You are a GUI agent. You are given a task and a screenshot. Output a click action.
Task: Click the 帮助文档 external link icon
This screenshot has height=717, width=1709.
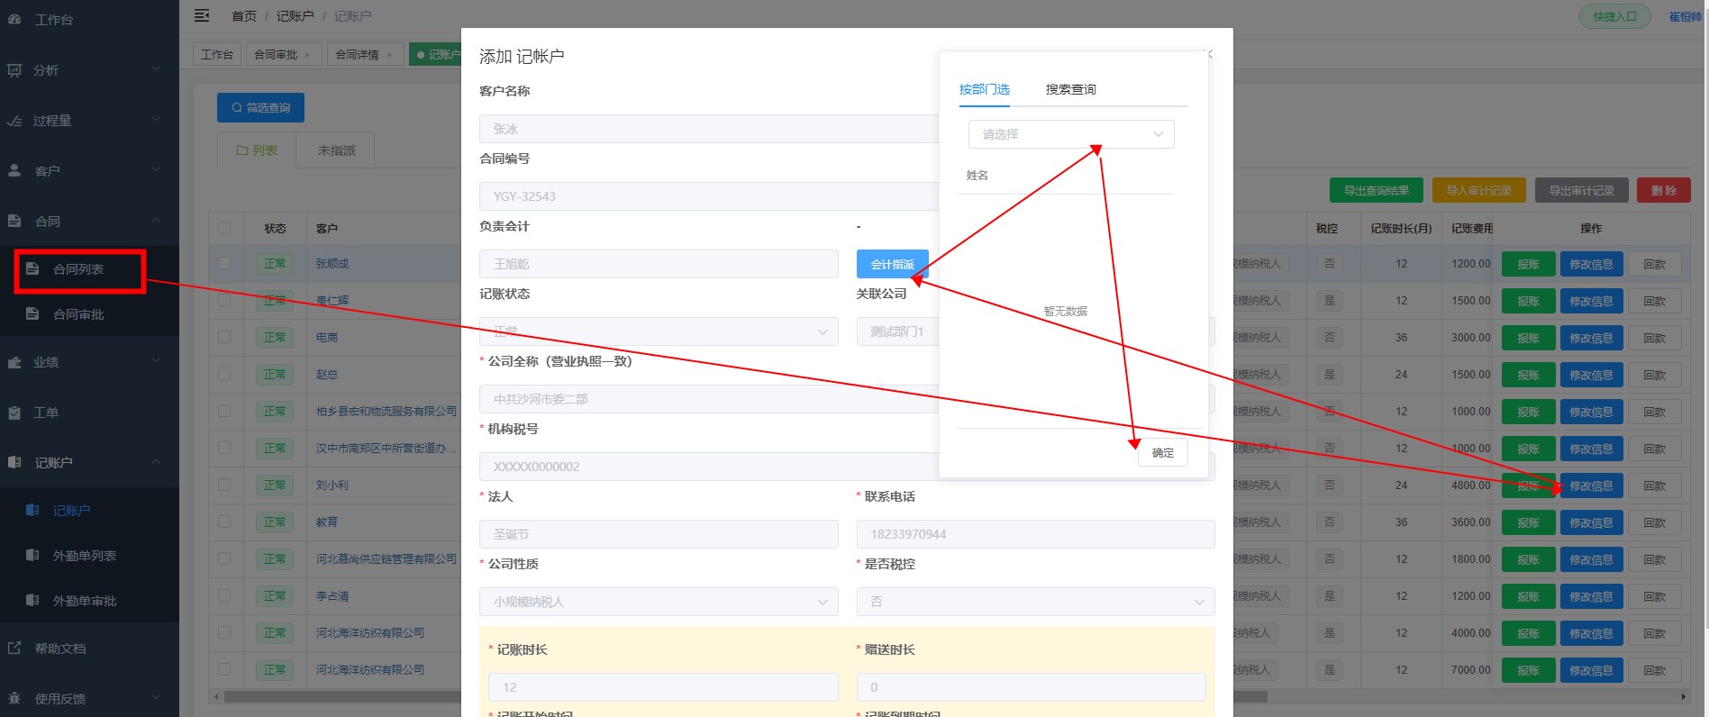tap(14, 648)
